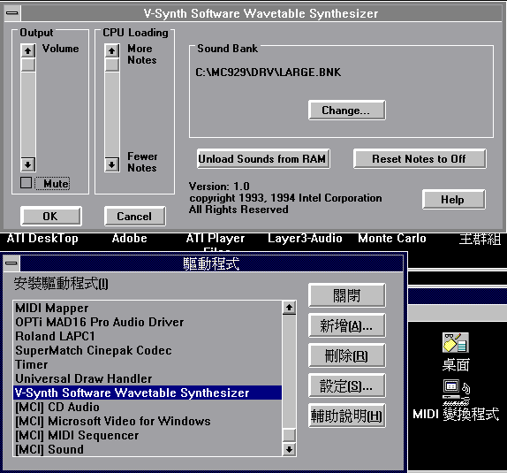
Task: Click Unload Sounds from RAM
Action: [263, 158]
